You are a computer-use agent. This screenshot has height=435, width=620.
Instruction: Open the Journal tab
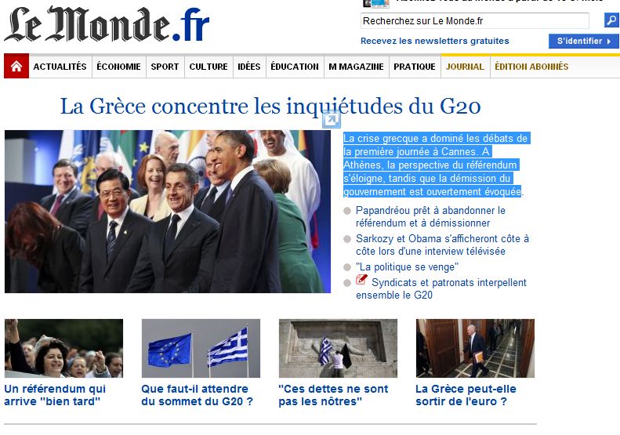pos(465,67)
